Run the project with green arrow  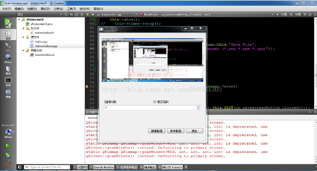click(x=8, y=146)
